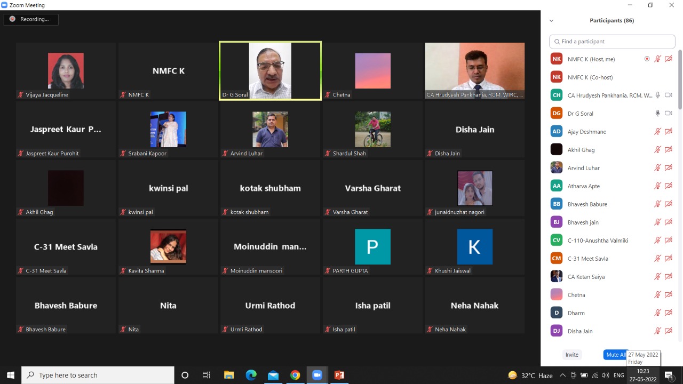
Task: Click the recording indicator icon beside NMFC K host
Action: click(647, 59)
